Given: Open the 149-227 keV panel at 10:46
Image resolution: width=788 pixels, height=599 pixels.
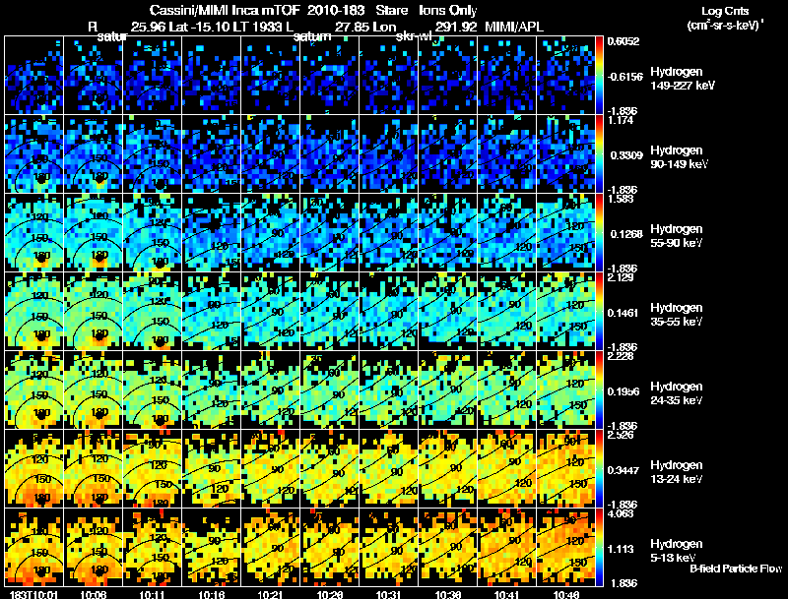Looking at the screenshot, I should click(x=565, y=76).
